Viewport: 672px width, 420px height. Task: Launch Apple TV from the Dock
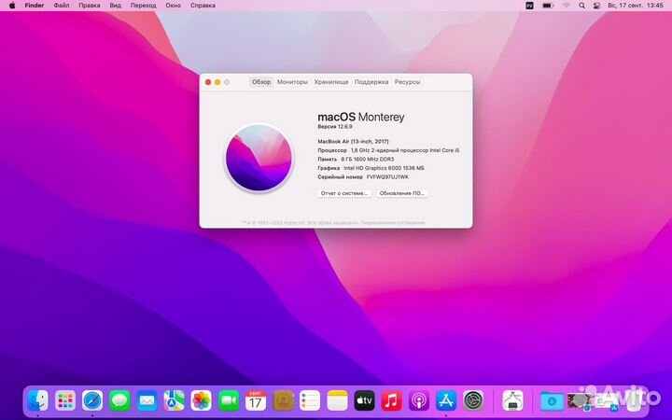point(364,400)
